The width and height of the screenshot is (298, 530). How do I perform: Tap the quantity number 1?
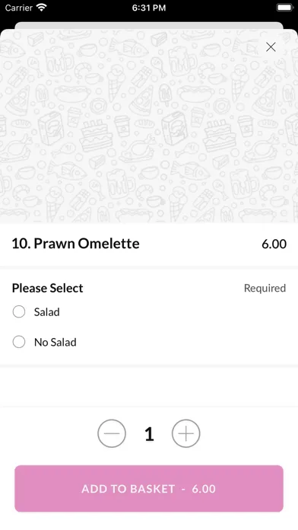[x=149, y=433]
